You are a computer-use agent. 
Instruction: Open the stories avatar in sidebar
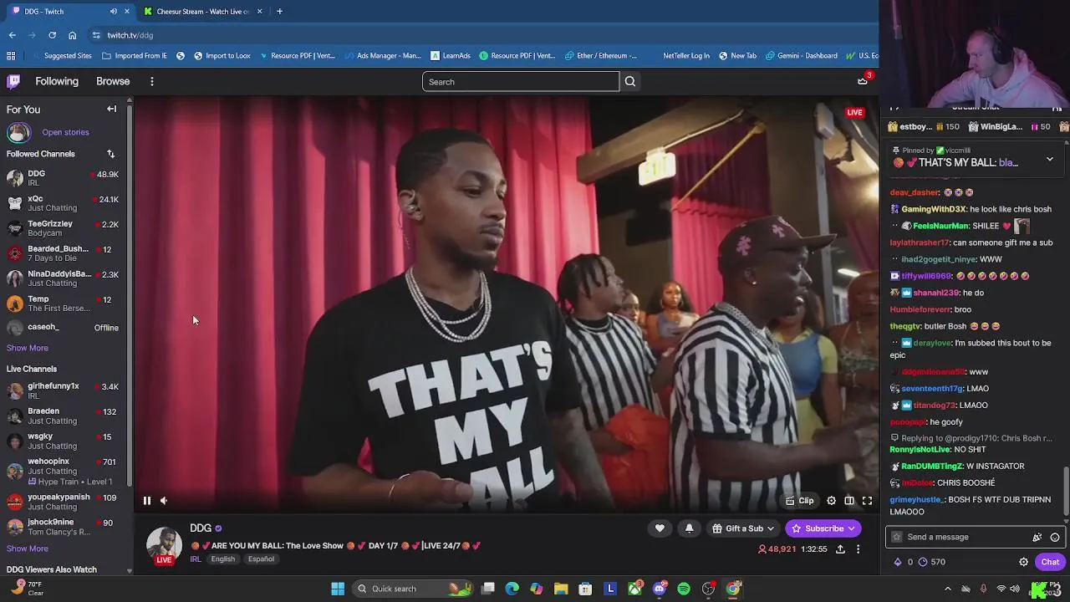click(18, 132)
